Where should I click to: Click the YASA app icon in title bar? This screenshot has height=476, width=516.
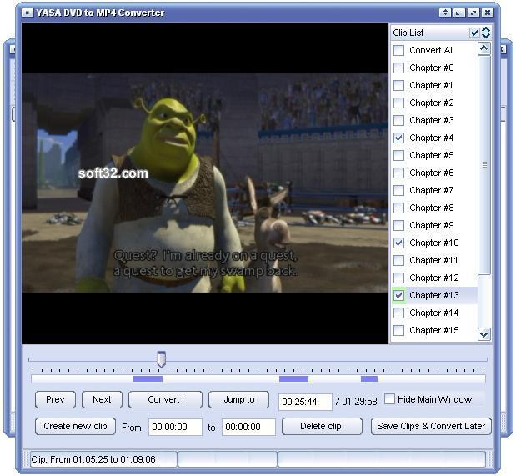pos(28,13)
